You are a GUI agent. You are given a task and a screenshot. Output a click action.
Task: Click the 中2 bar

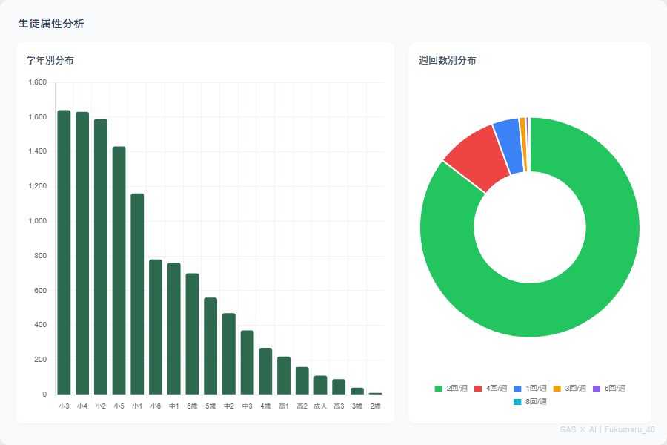click(229, 355)
